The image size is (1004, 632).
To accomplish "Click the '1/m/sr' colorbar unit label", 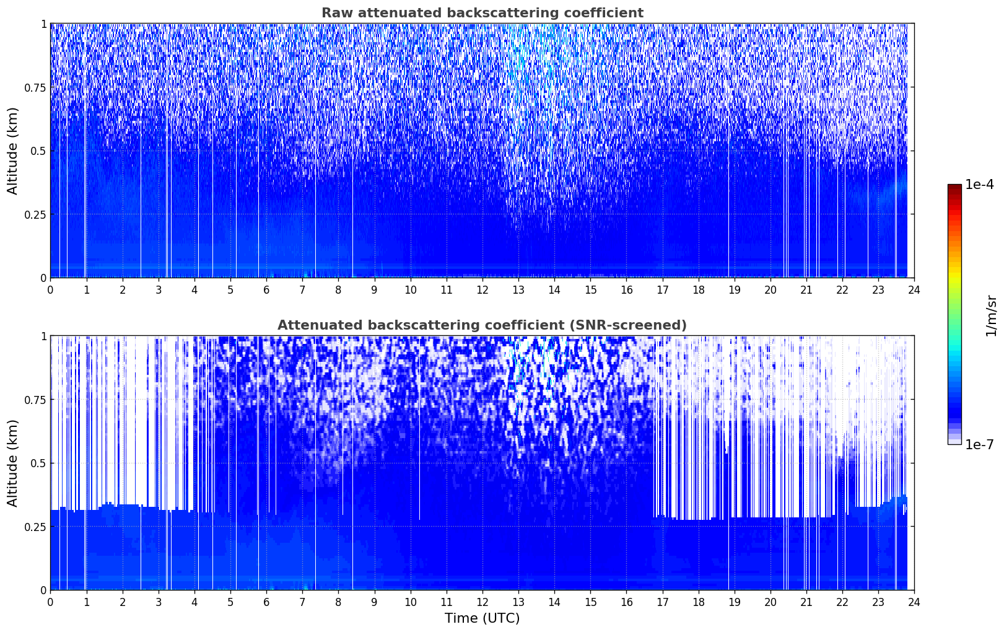I will [x=992, y=315].
